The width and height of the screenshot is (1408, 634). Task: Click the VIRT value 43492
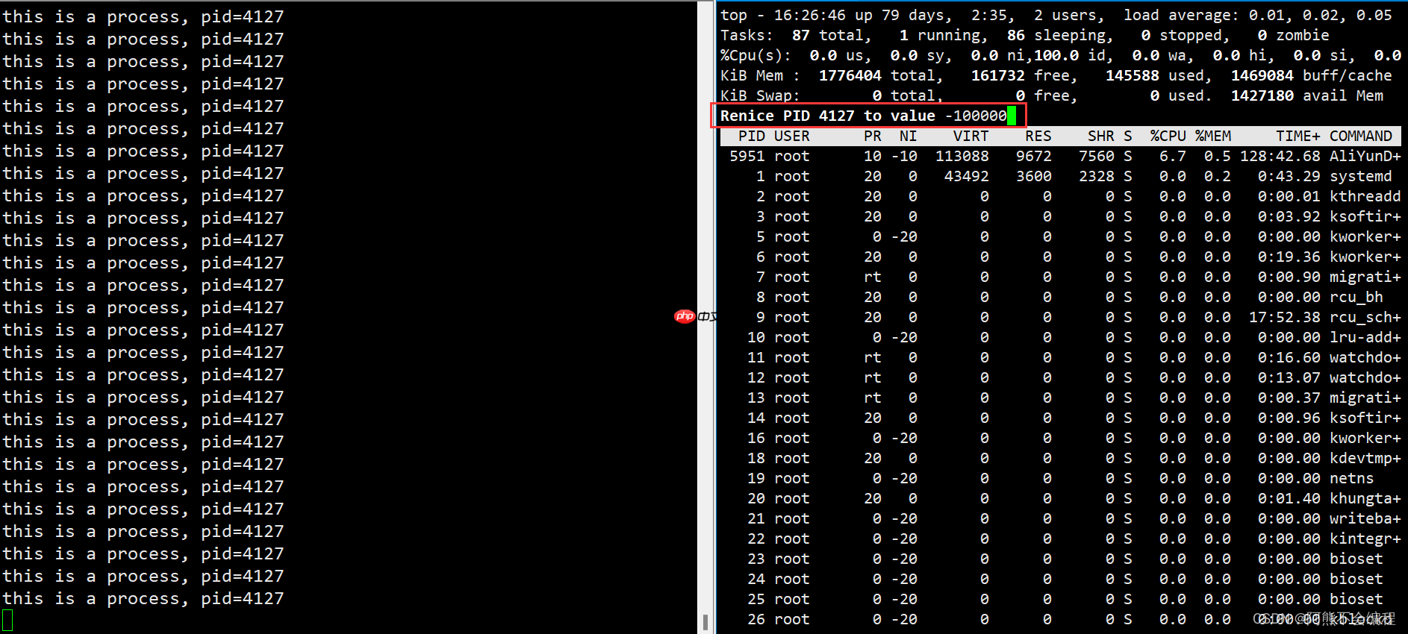pyautogui.click(x=967, y=176)
